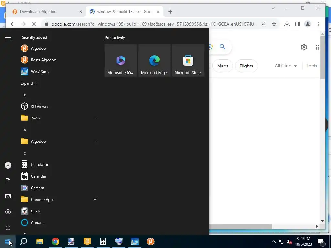Open the Power options in Start
This screenshot has width=331, height=248.
point(8,227)
